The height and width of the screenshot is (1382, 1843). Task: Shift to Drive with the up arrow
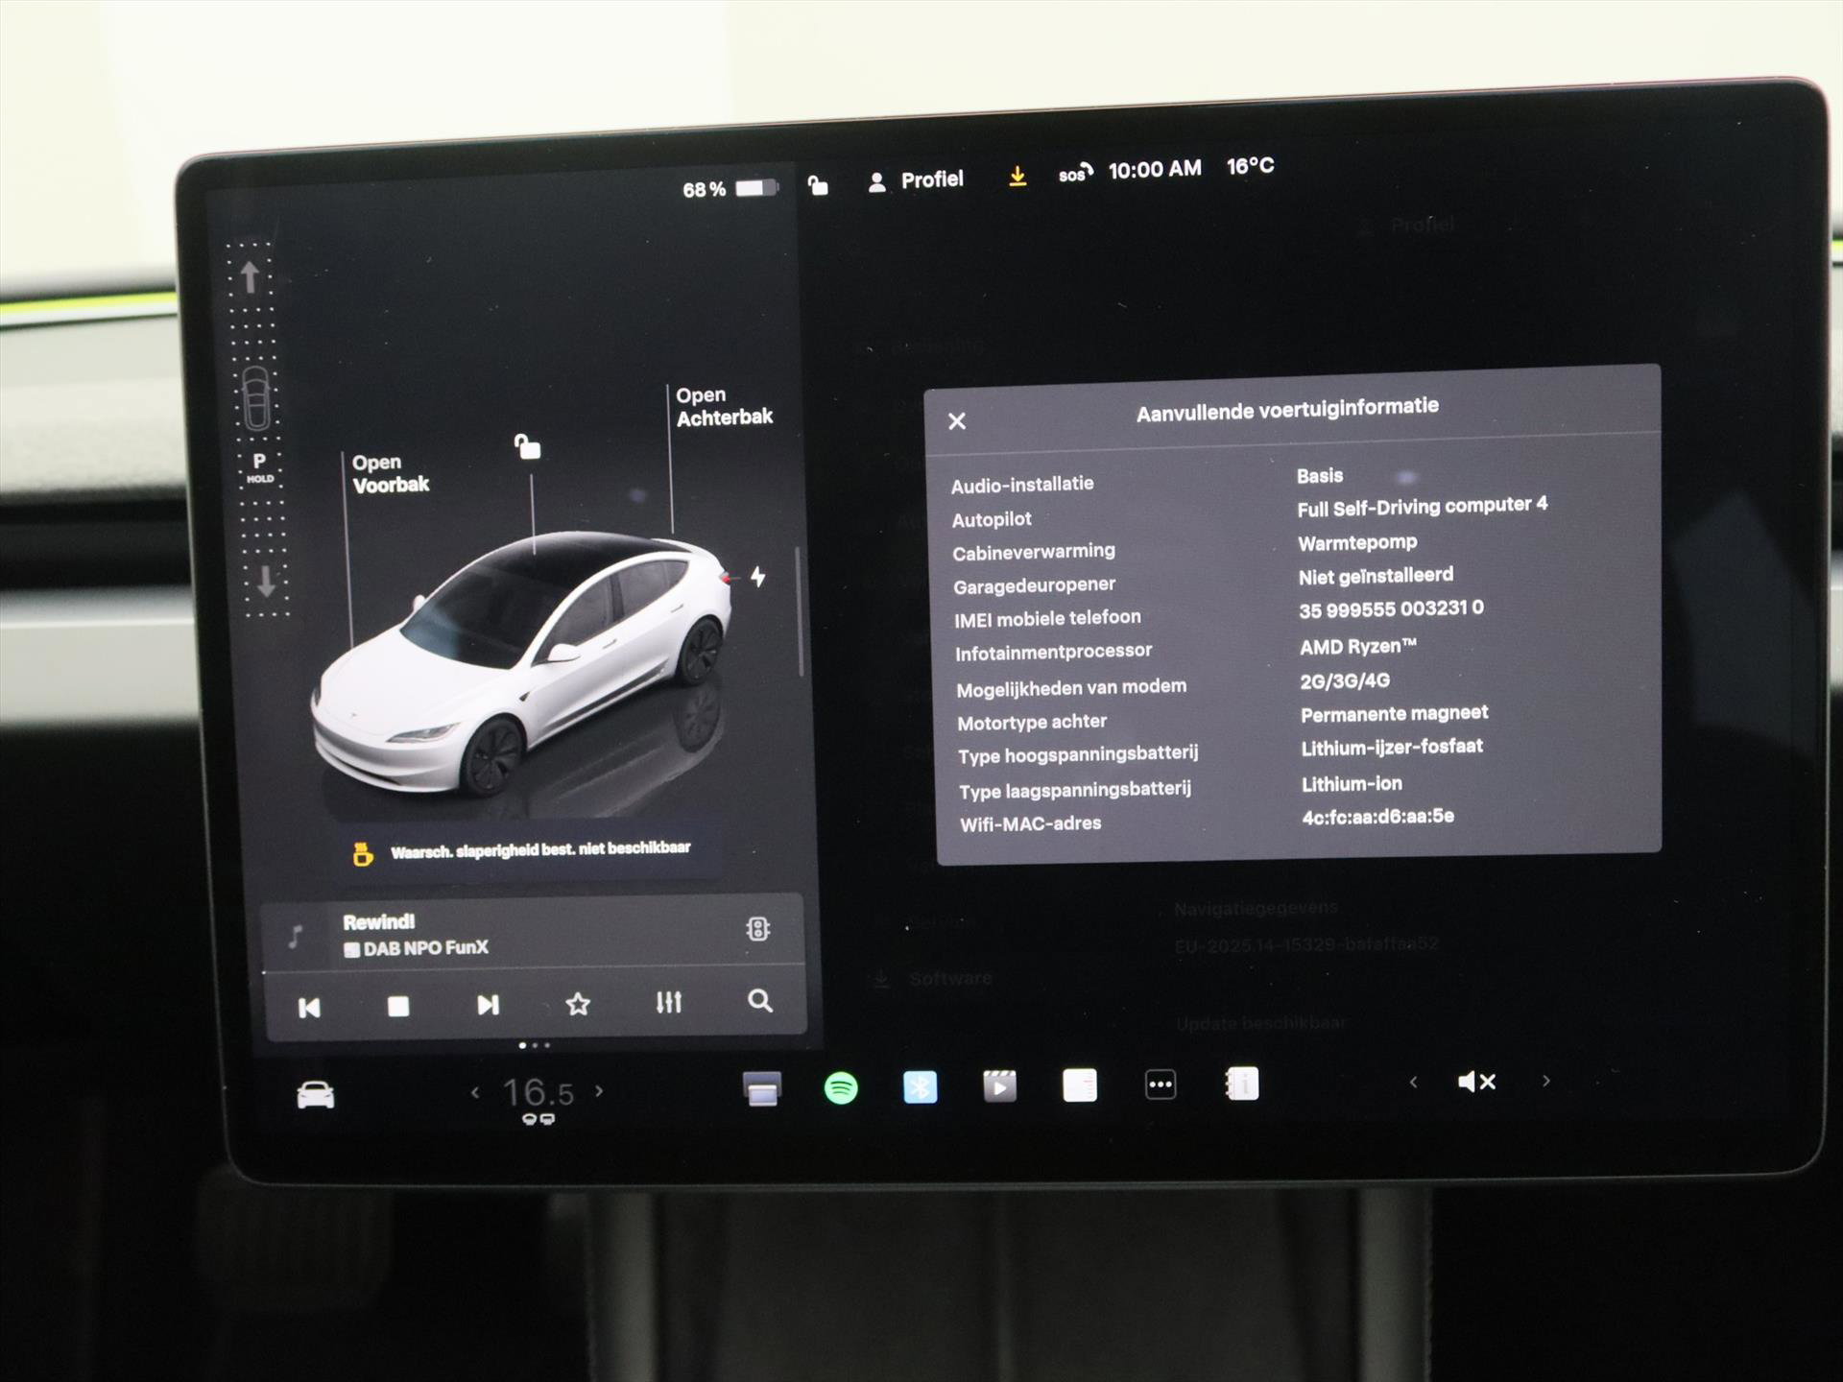tap(250, 276)
